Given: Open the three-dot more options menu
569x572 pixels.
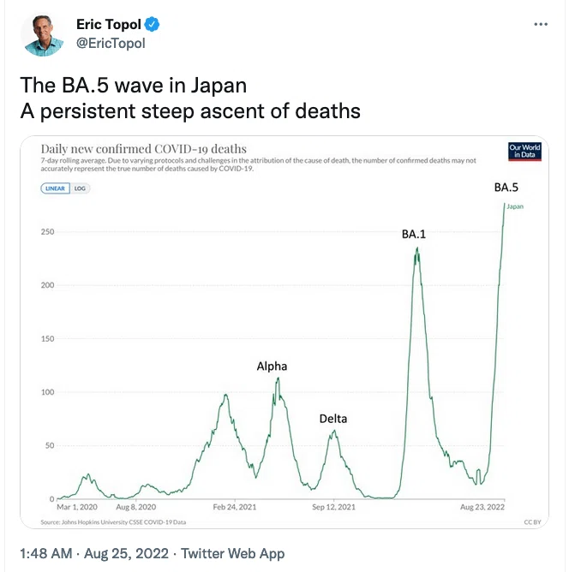Looking at the screenshot, I should [541, 25].
